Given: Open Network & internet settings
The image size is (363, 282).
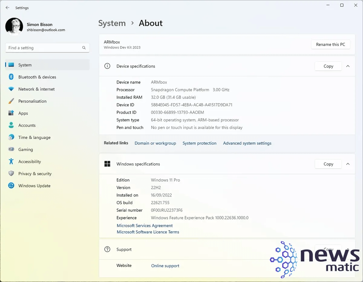Looking at the screenshot, I should tap(36, 89).
